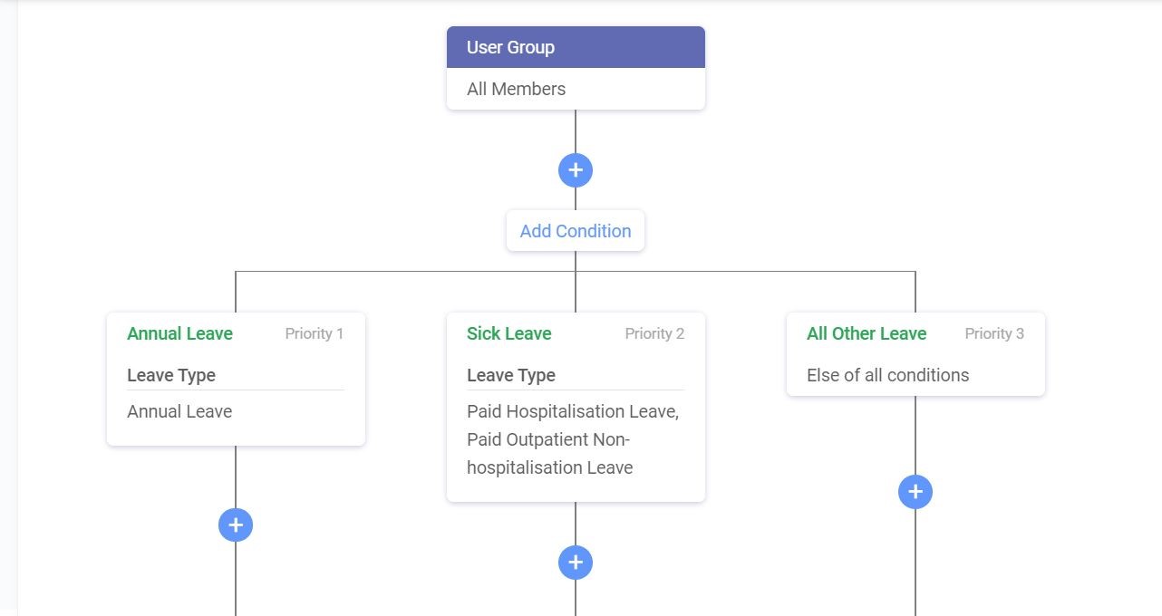This screenshot has height=616, width=1162.
Task: Open the All Other Leave condition title
Action: [x=866, y=333]
